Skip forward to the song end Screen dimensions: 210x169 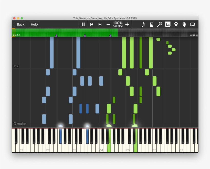99,25
